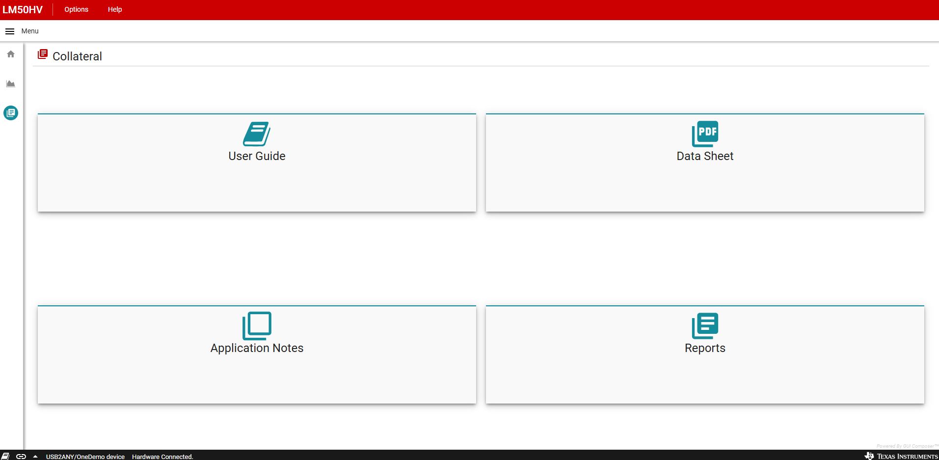Open the Reports document icon
The width and height of the screenshot is (939, 460).
point(705,325)
